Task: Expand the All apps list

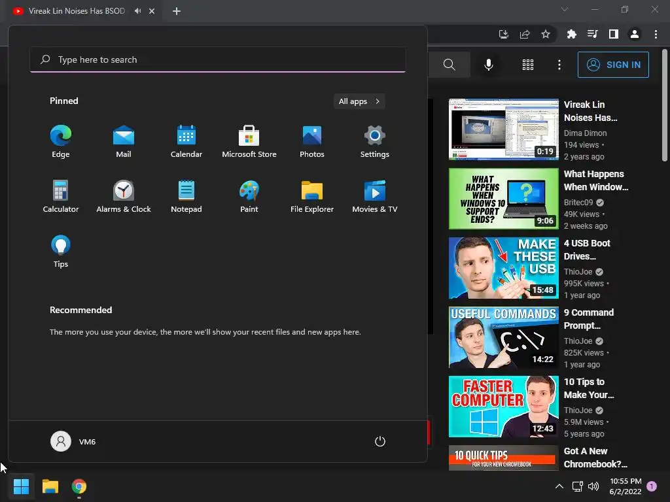Action: (359, 101)
